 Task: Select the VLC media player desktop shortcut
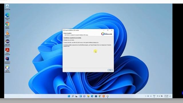(x=7, y=34)
